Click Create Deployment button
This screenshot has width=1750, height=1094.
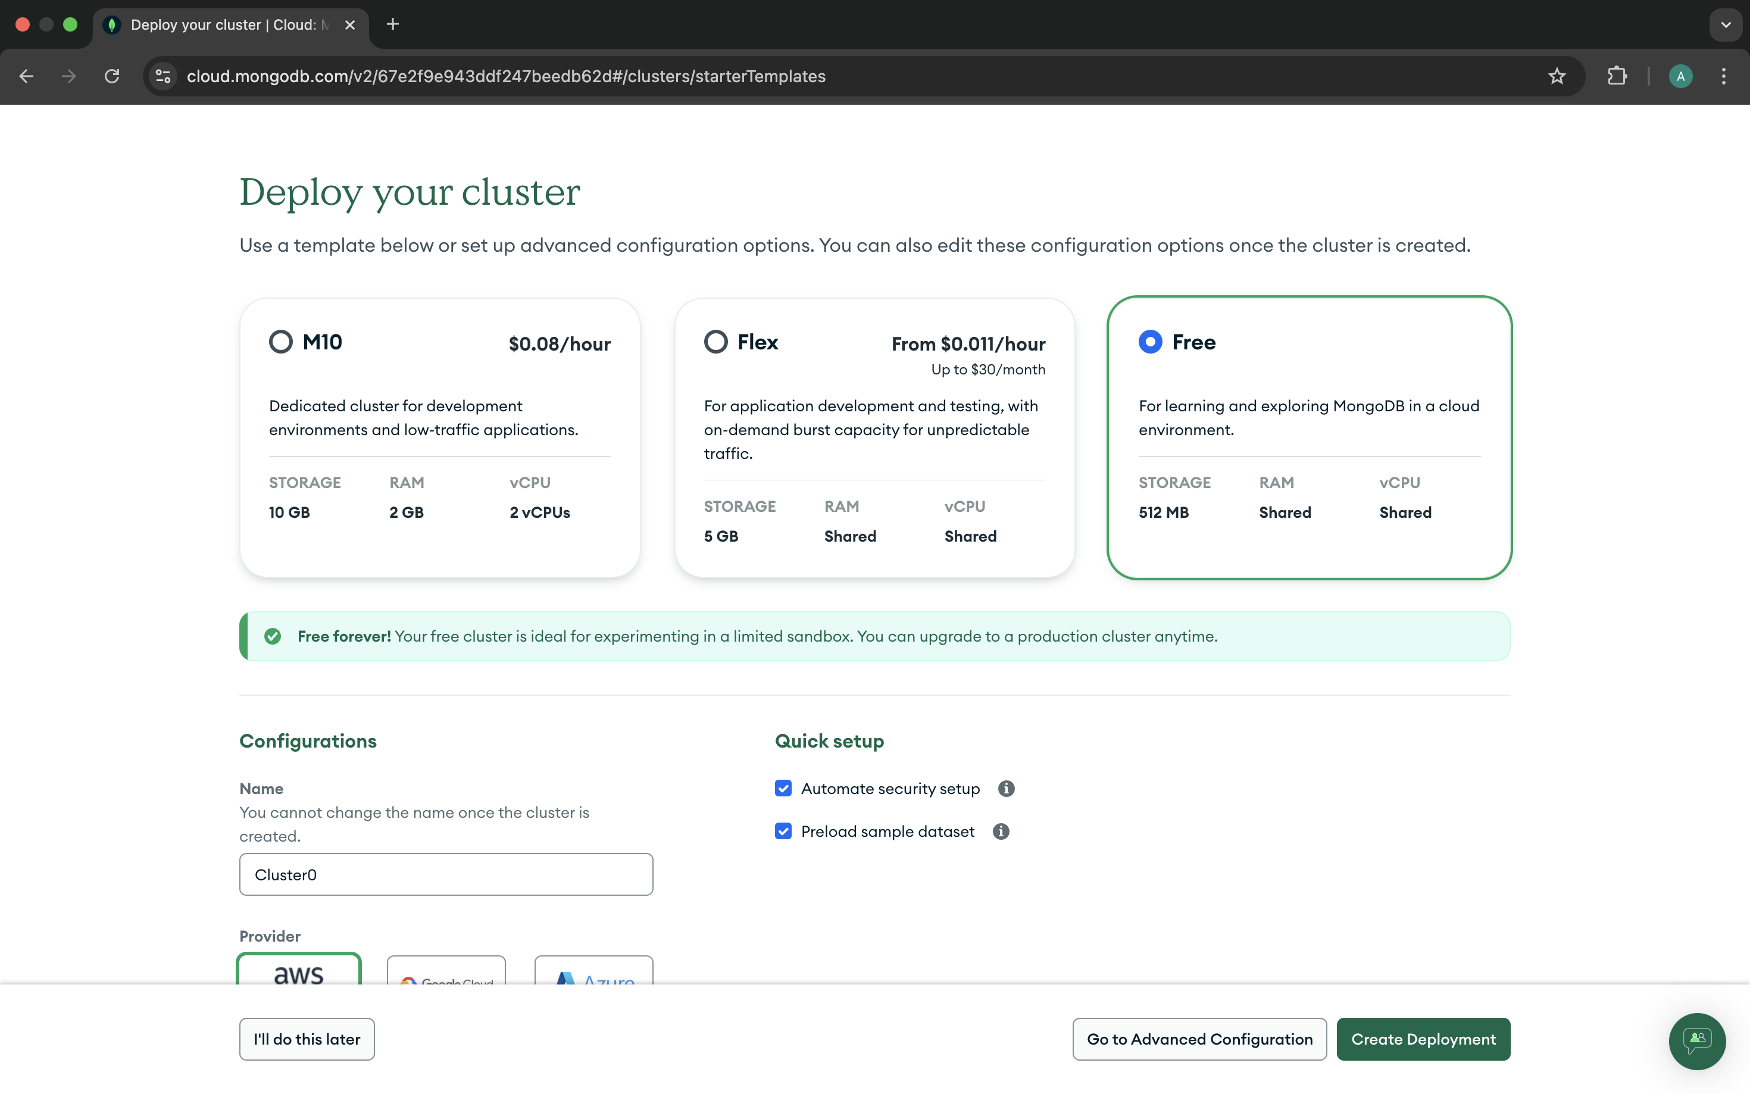coord(1422,1039)
